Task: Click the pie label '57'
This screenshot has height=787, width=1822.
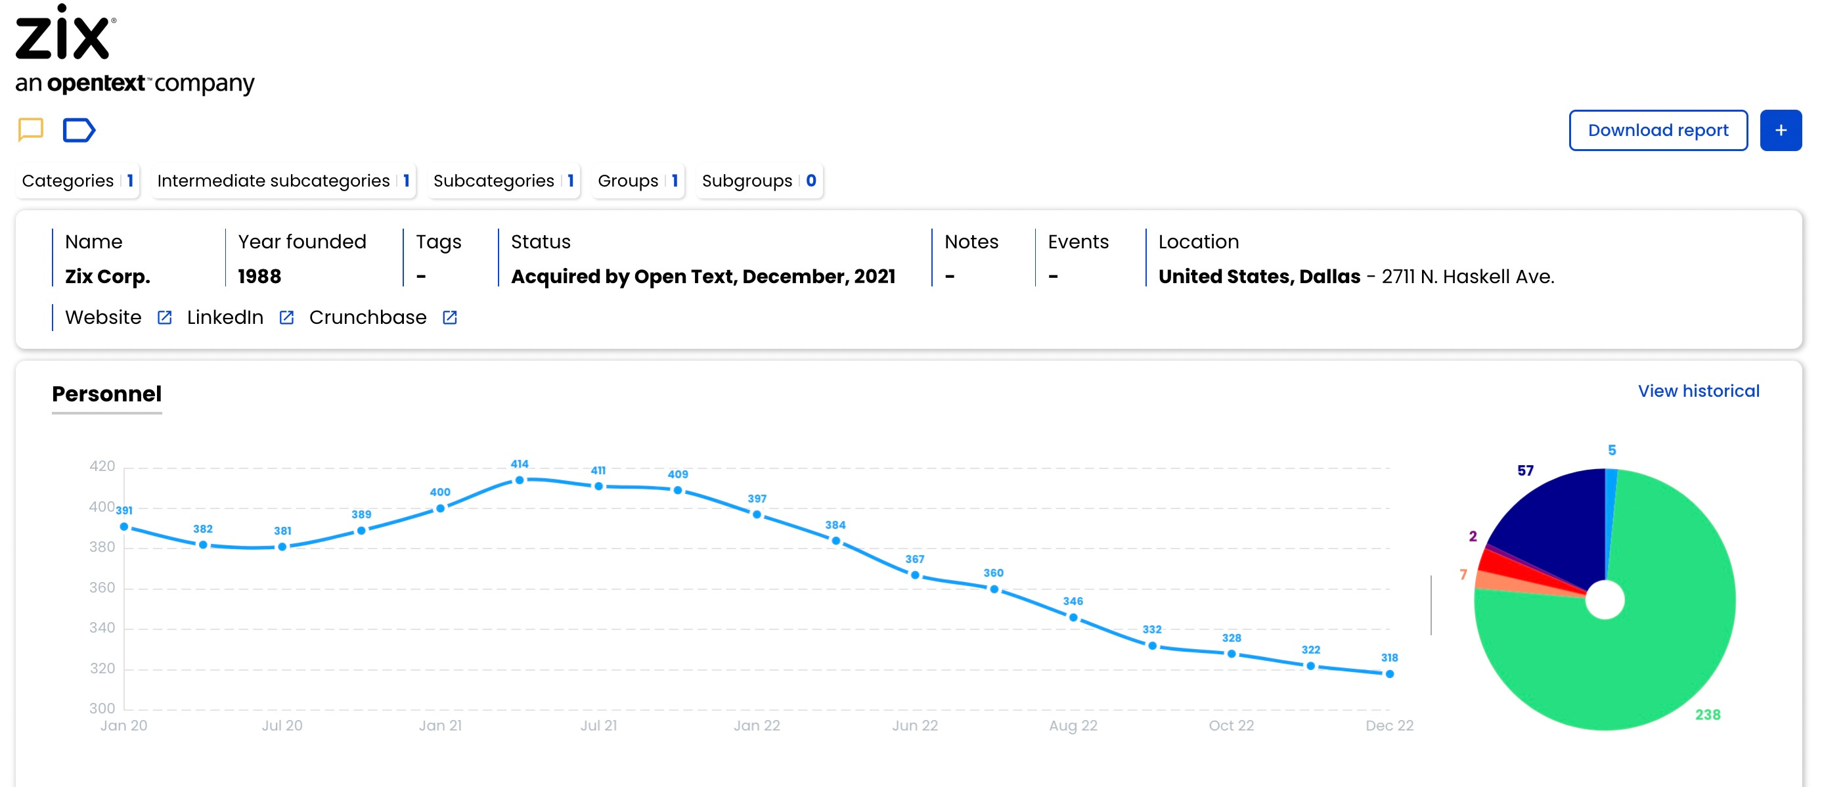Action: (1526, 470)
